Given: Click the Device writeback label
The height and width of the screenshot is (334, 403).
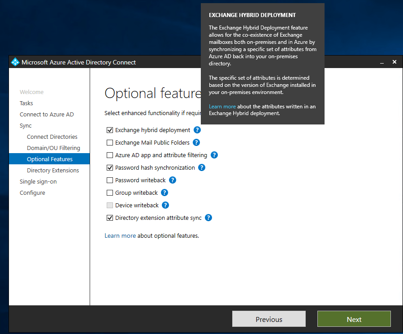Looking at the screenshot, I should 137,205.
